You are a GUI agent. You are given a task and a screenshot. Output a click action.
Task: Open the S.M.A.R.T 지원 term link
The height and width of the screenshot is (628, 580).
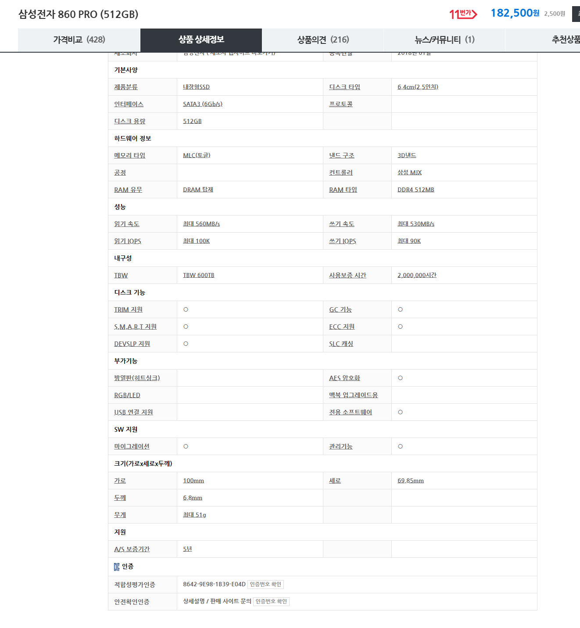(x=135, y=327)
